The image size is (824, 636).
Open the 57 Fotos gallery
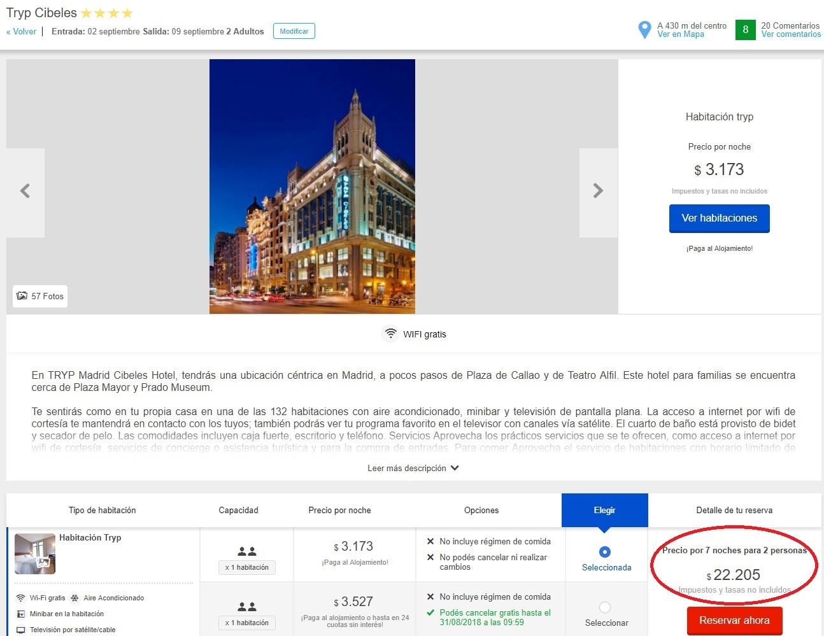40,296
